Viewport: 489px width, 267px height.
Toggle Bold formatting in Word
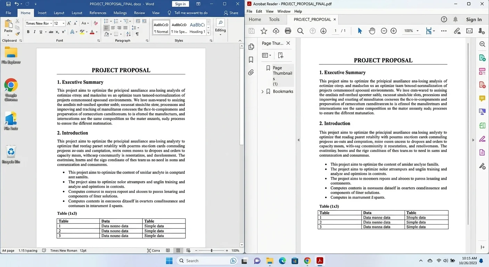click(28, 32)
